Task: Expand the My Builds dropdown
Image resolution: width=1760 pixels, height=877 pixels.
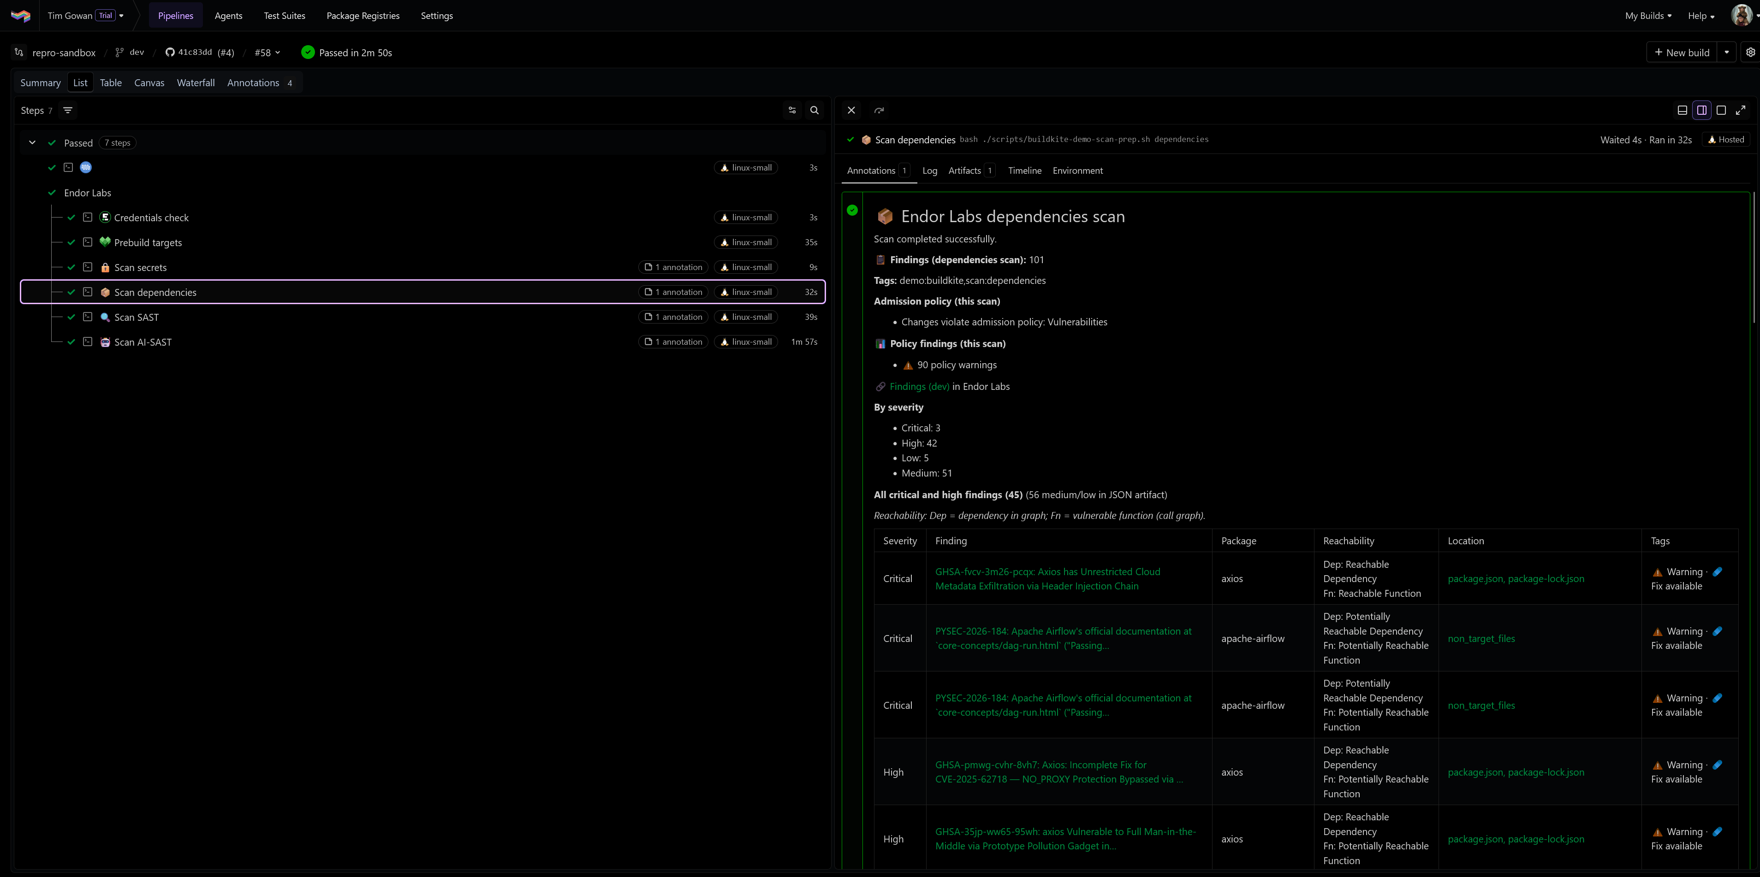Action: click(1648, 16)
